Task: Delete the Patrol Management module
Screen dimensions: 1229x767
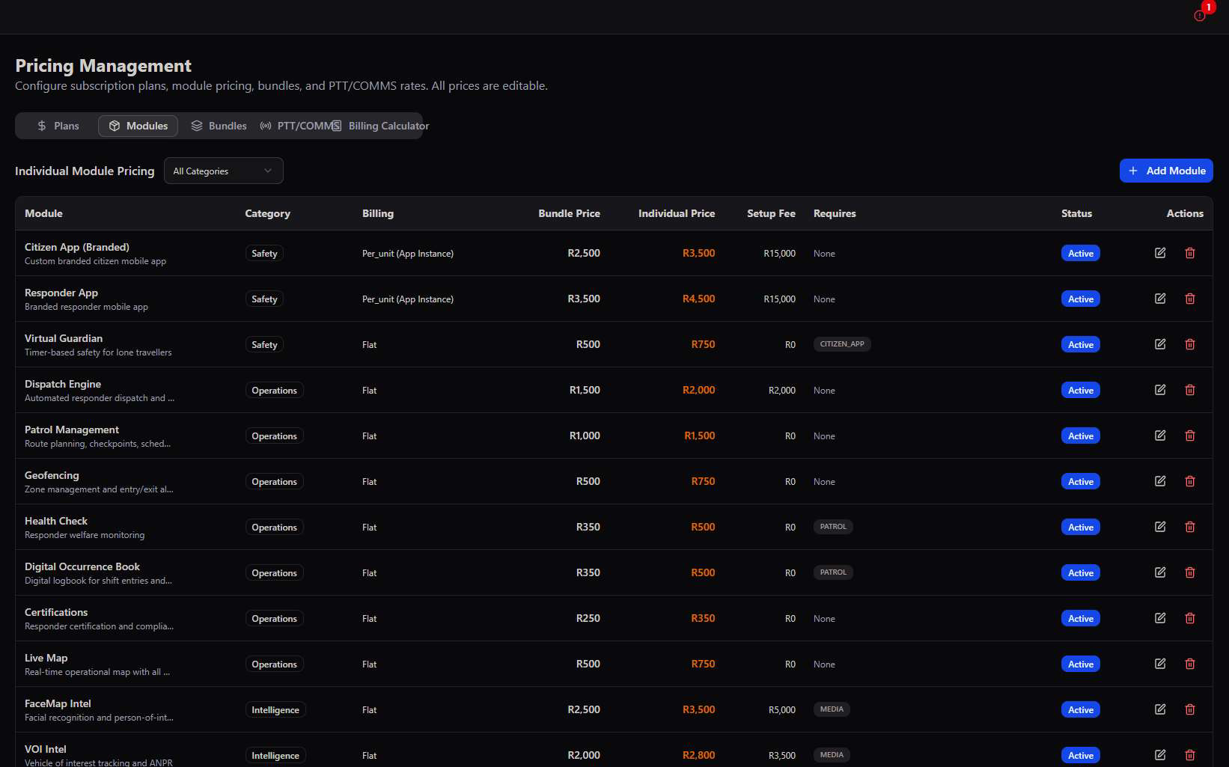Action: pos(1190,436)
